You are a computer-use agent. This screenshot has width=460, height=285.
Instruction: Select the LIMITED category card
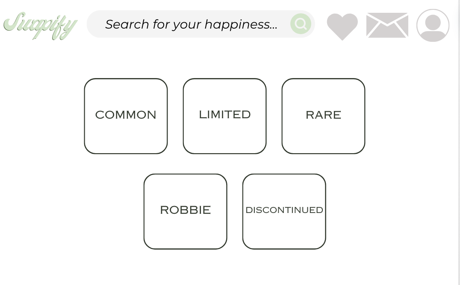(x=225, y=116)
